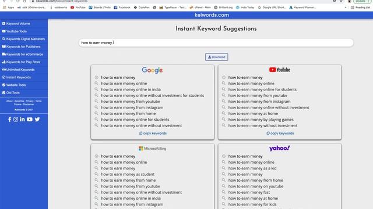Select Instant Keywords sidebar entry
Screen dimensions: 373x209
pyautogui.click(x=16, y=77)
